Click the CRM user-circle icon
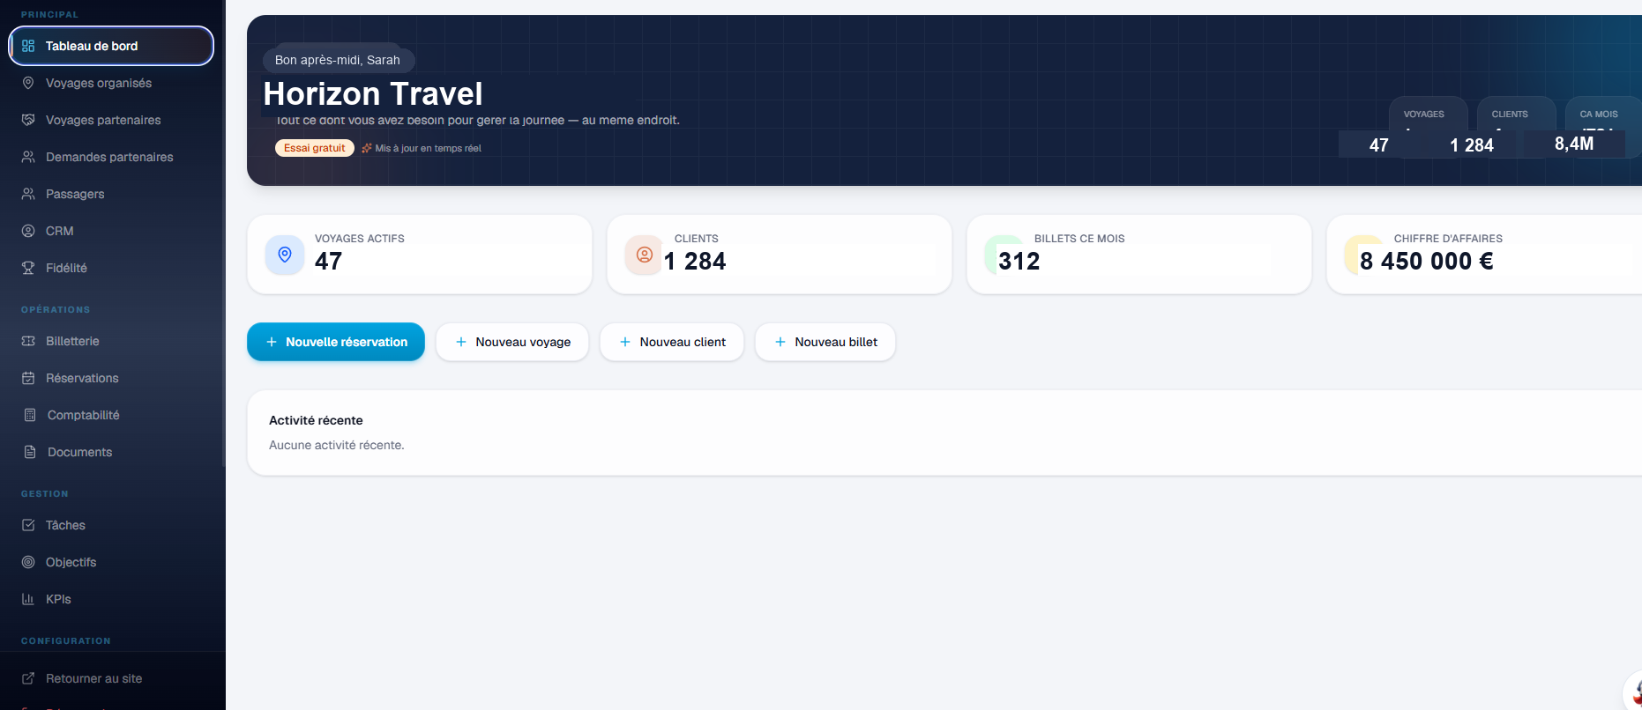This screenshot has height=710, width=1642. coord(28,231)
